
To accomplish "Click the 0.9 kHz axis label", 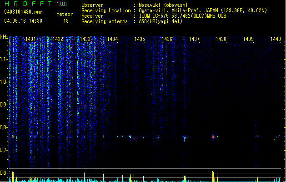I will click(4, 105).
